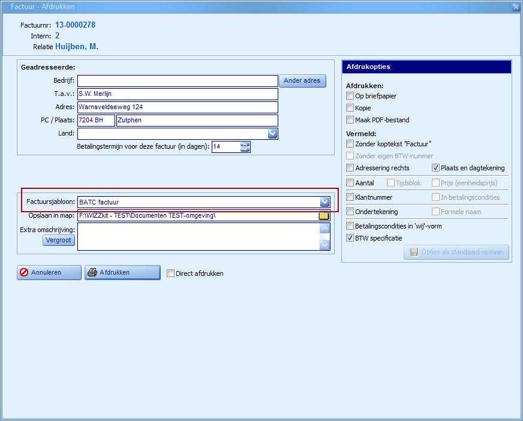Viewport: 523px width, 421px height.
Task: Open the Factuursjabloon dropdown
Action: (324, 202)
